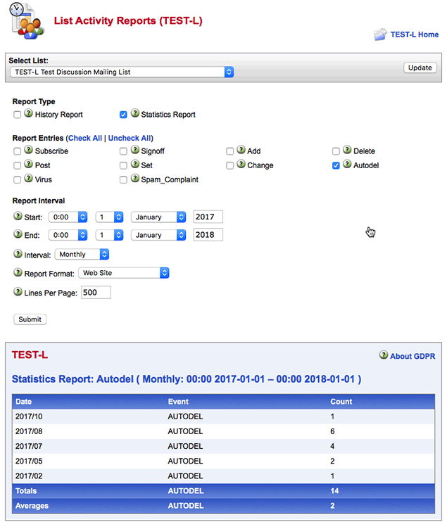Check the Post entry checkbox
This screenshot has height=522, width=447.
point(17,165)
